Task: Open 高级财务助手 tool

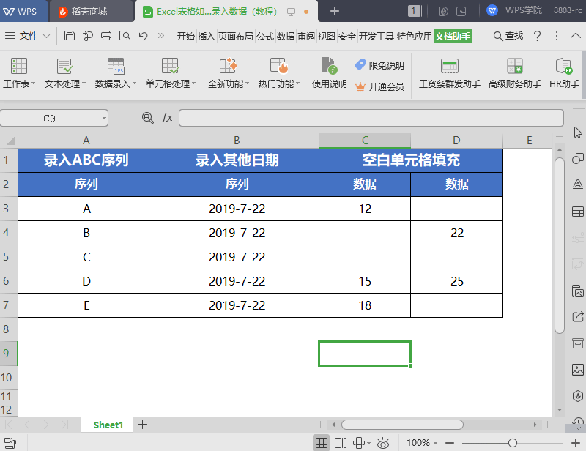Action: pos(515,74)
